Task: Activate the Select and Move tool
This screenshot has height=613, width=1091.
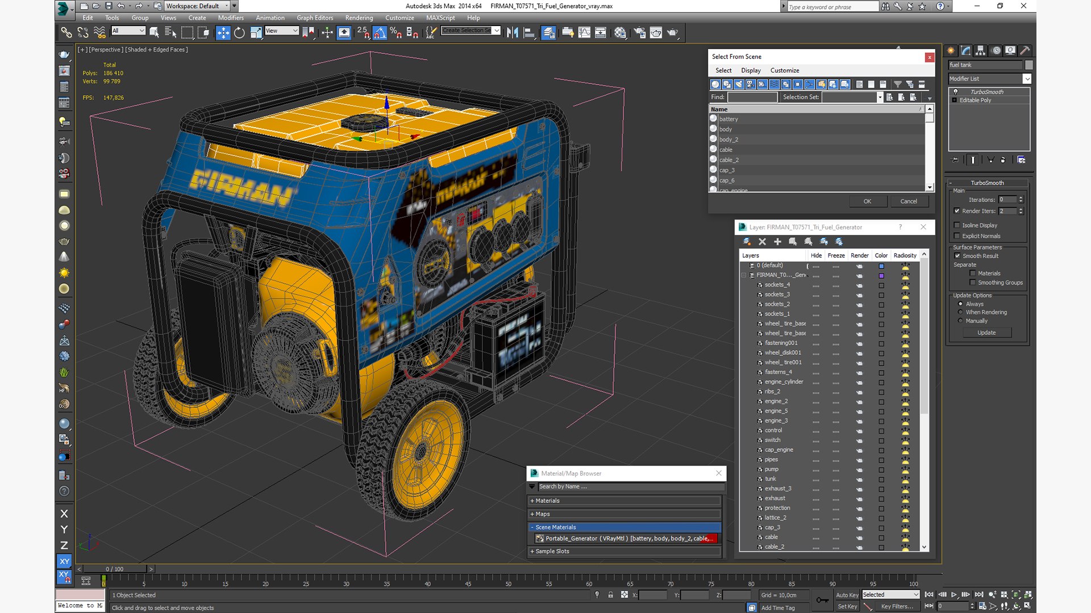Action: tap(223, 32)
